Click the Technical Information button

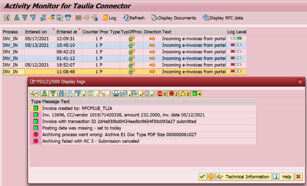pyautogui.click(x=243, y=176)
